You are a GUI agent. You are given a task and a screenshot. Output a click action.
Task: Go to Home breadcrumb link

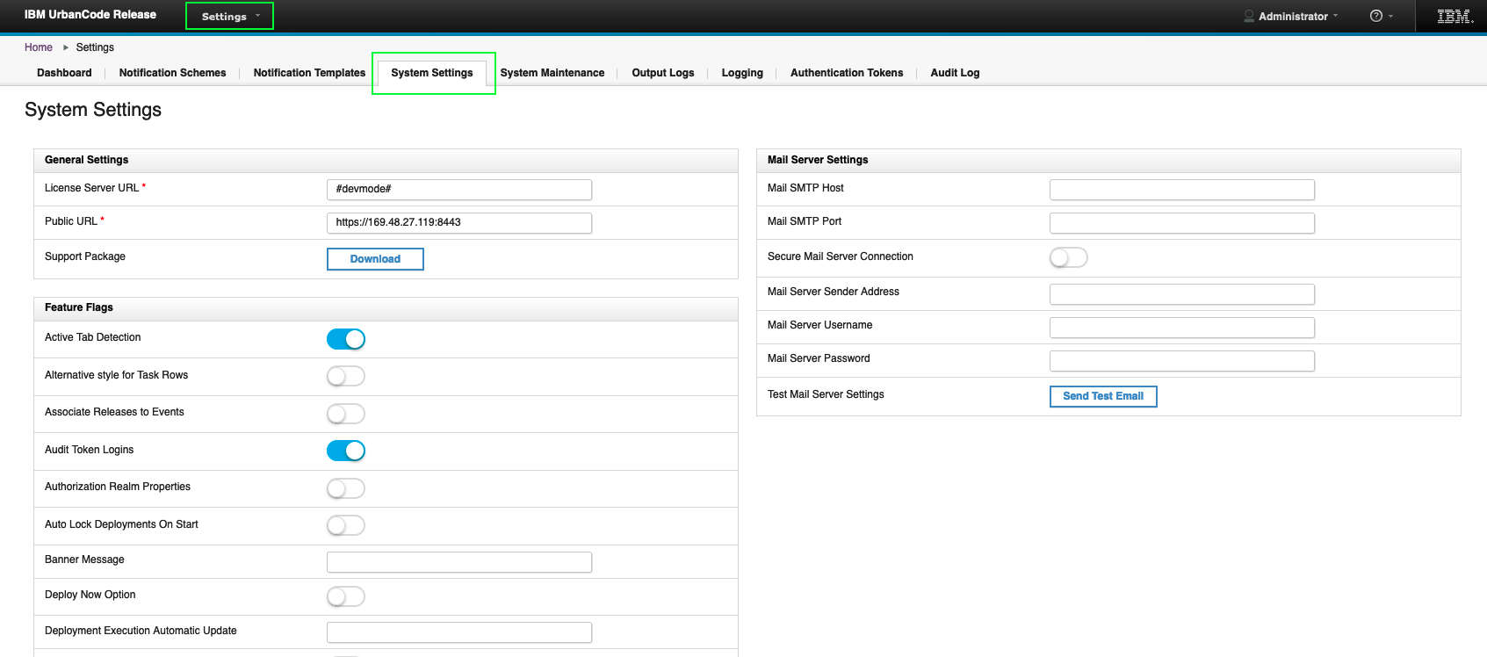tap(39, 47)
